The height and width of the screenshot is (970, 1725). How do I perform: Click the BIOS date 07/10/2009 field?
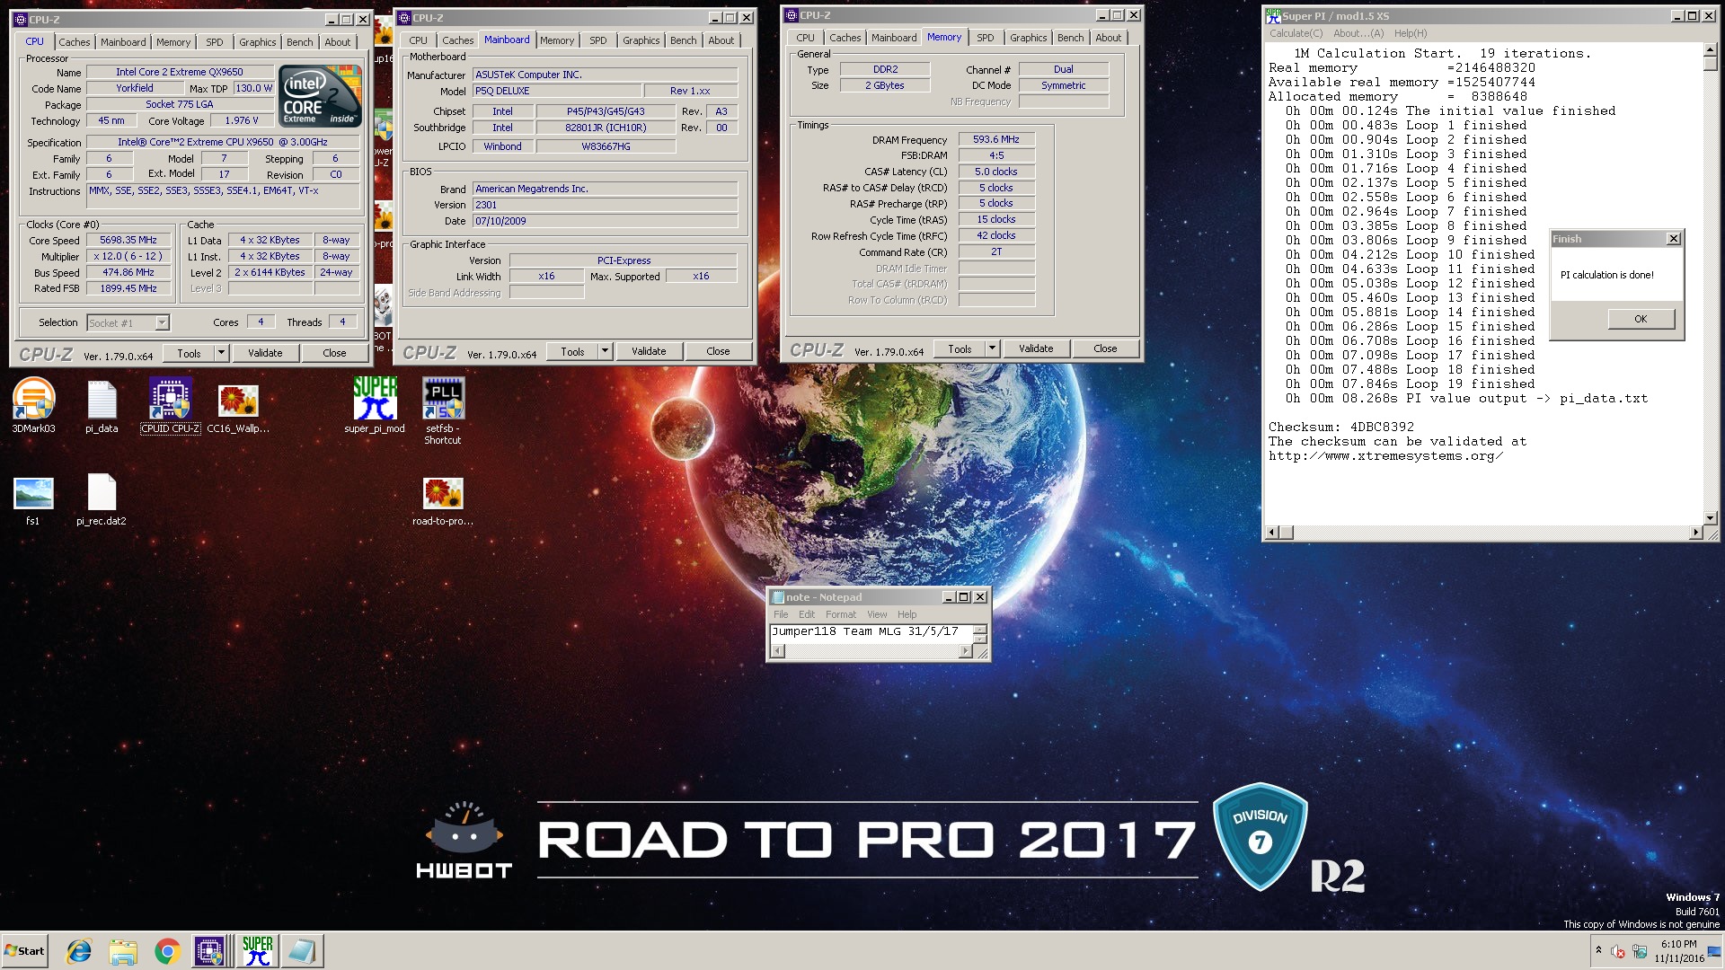pos(605,221)
